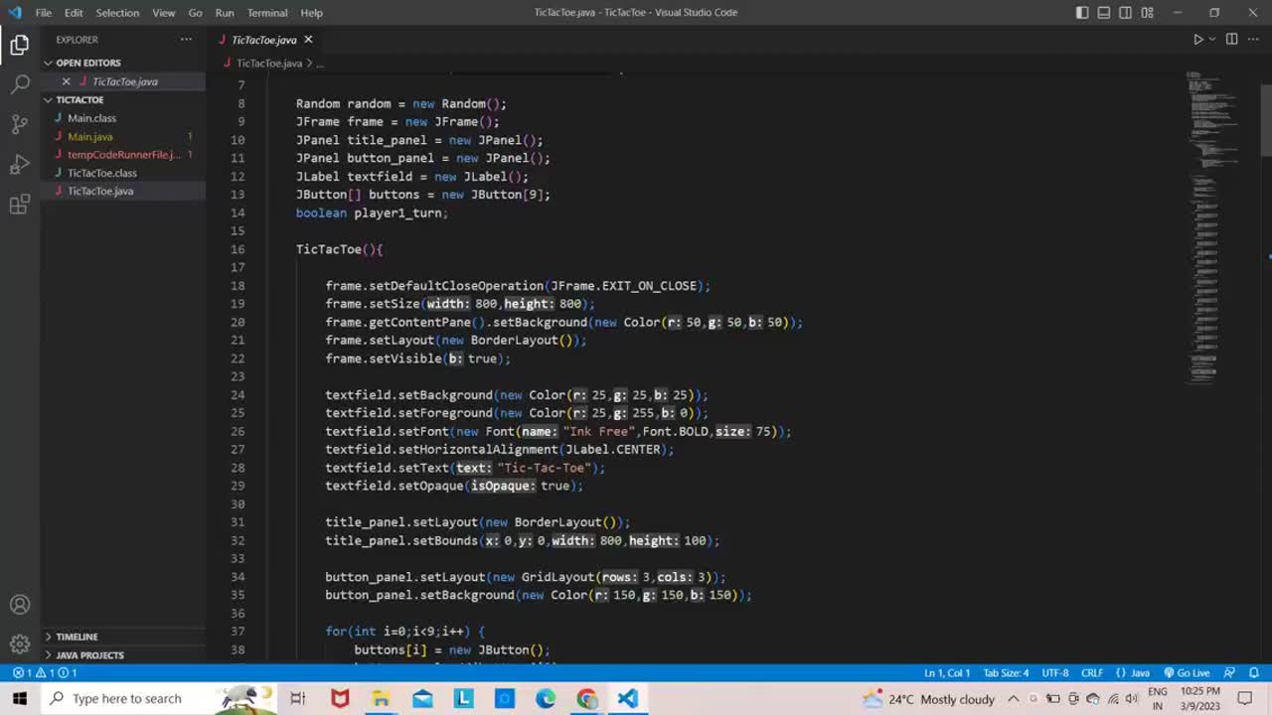The height and width of the screenshot is (715, 1272).
Task: Open the Help menu
Action: (x=311, y=13)
